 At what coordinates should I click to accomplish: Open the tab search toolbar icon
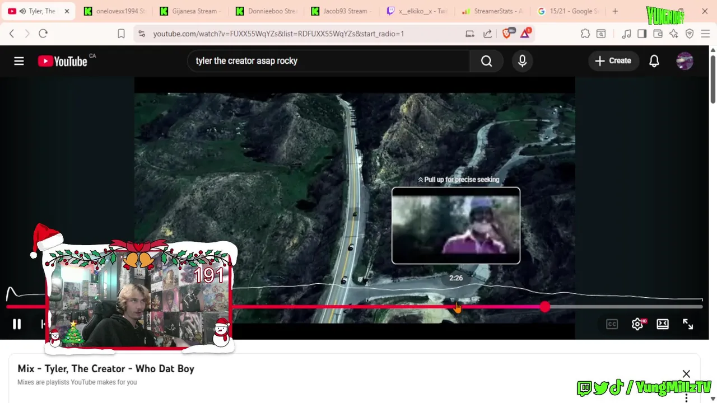(x=601, y=34)
